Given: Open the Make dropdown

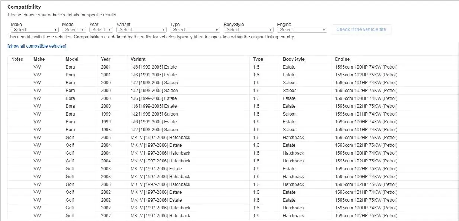Looking at the screenshot, I should 35,30.
